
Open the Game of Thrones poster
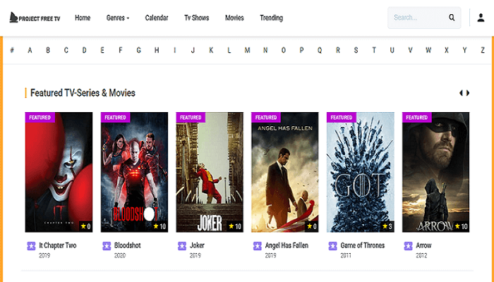[361, 172]
